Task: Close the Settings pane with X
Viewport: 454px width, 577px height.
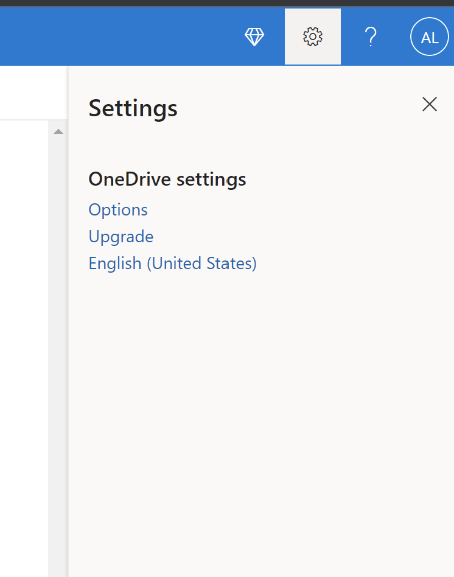Action: [x=430, y=105]
